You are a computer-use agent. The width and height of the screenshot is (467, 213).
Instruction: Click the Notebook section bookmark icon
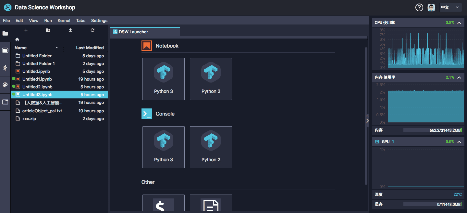147,46
